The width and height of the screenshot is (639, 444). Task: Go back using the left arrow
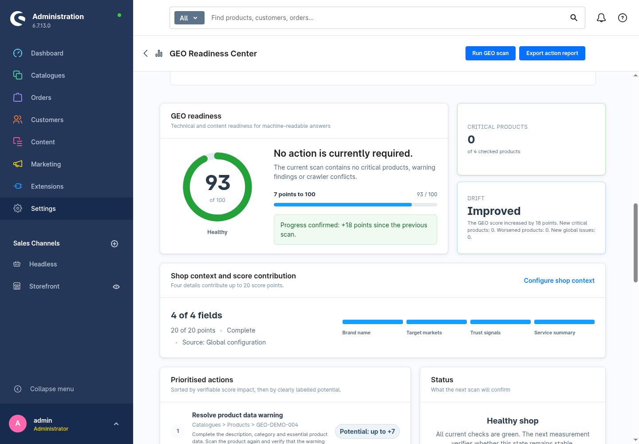146,53
